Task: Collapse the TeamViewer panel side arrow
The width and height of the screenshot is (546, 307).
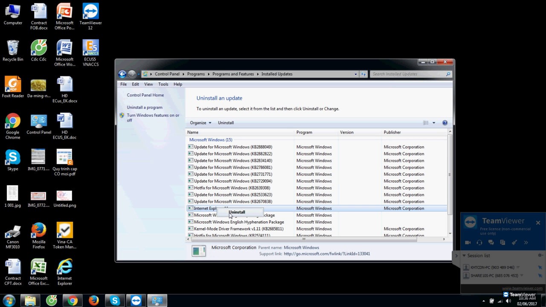Action: pos(456,256)
